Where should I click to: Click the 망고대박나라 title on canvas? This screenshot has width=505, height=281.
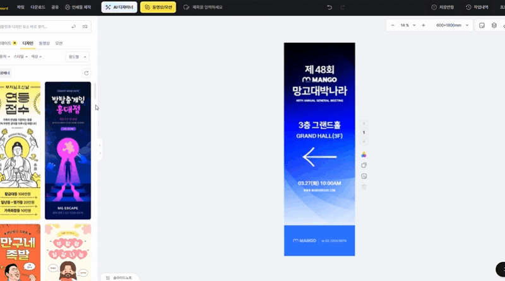319,91
